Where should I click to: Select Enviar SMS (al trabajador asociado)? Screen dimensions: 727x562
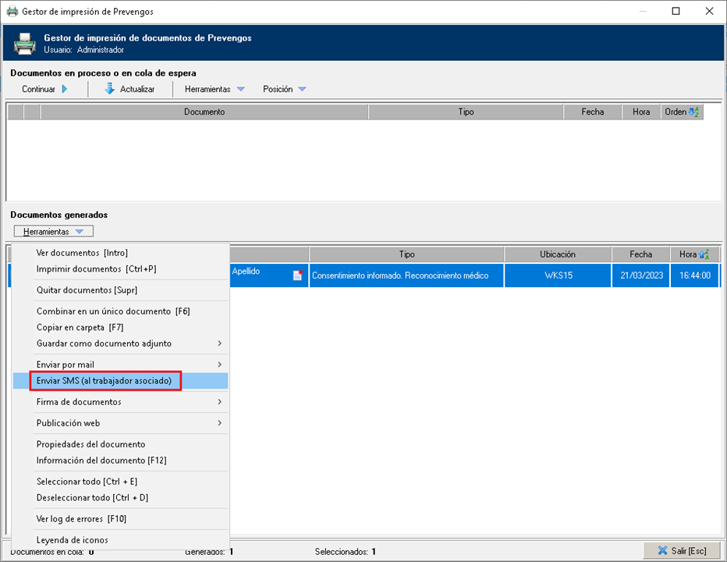pos(104,381)
